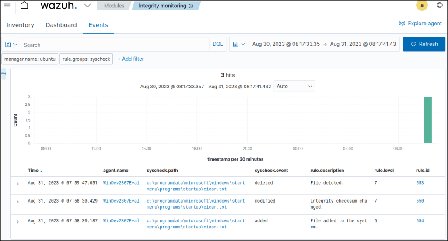Click the Refresh button
This screenshot has height=241, width=448.
(x=423, y=44)
